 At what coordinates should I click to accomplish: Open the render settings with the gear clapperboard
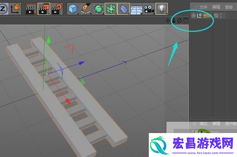click(x=56, y=9)
